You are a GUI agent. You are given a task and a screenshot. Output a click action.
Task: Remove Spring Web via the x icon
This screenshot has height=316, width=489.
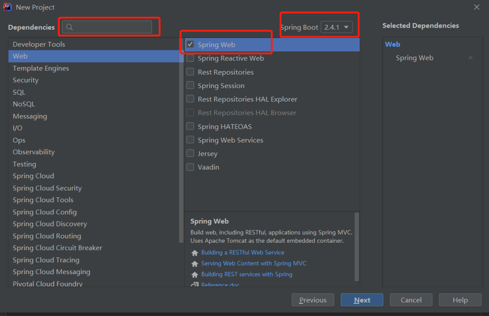pyautogui.click(x=471, y=58)
